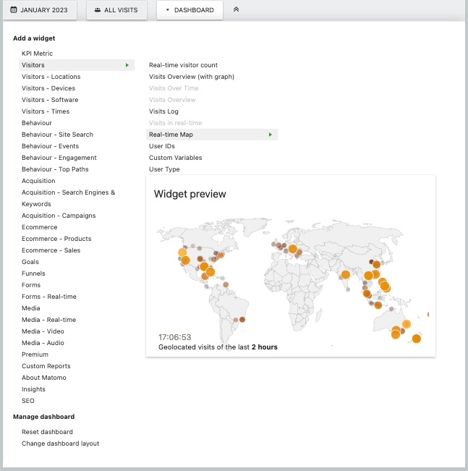
Task: Choose Visits Overview (with graph) widget
Action: click(x=192, y=77)
